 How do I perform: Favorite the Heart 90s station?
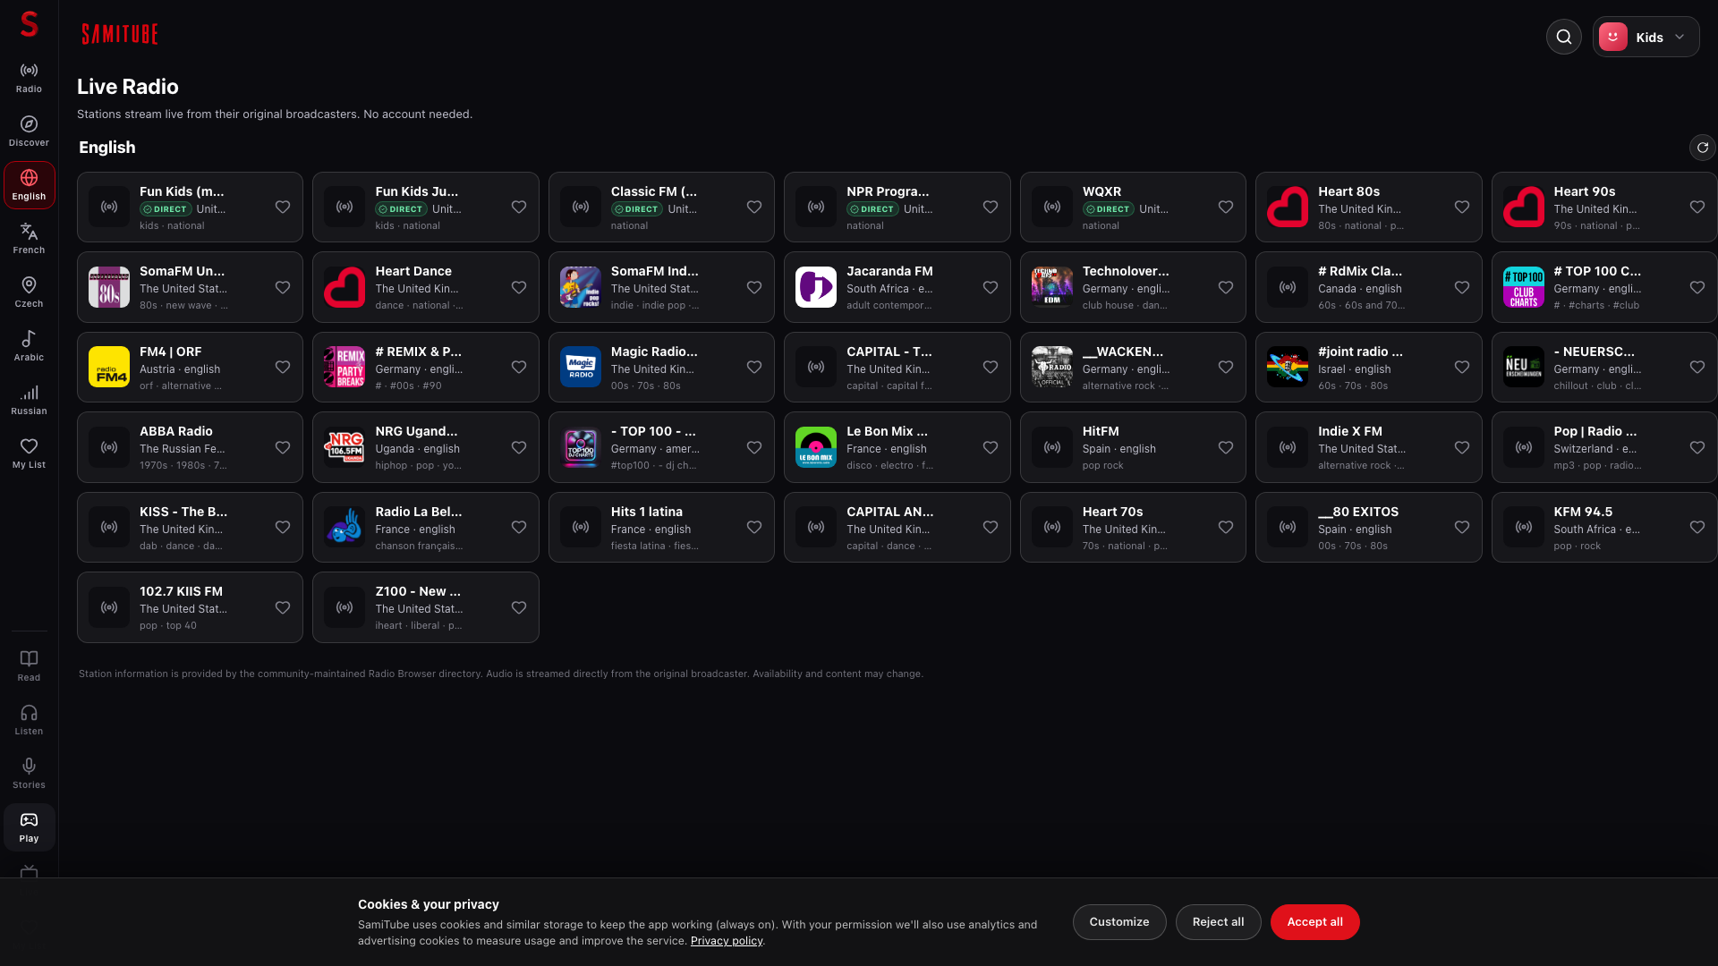click(x=1697, y=208)
